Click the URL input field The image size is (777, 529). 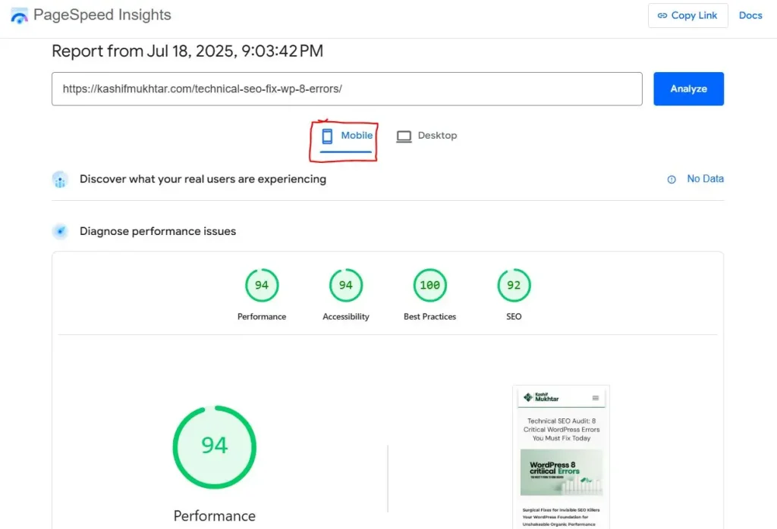[x=347, y=89]
